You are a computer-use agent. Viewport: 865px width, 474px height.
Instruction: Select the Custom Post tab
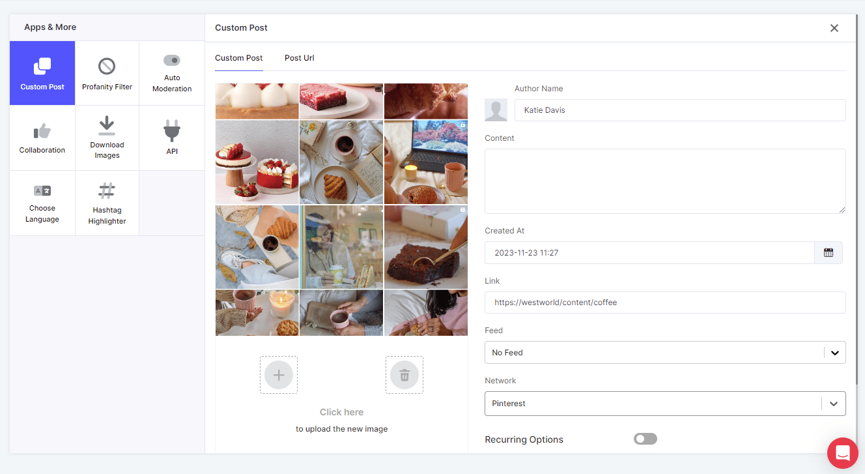[239, 58]
